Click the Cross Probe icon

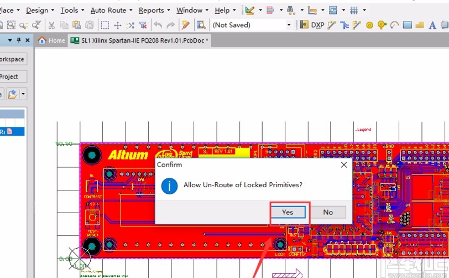point(186,25)
